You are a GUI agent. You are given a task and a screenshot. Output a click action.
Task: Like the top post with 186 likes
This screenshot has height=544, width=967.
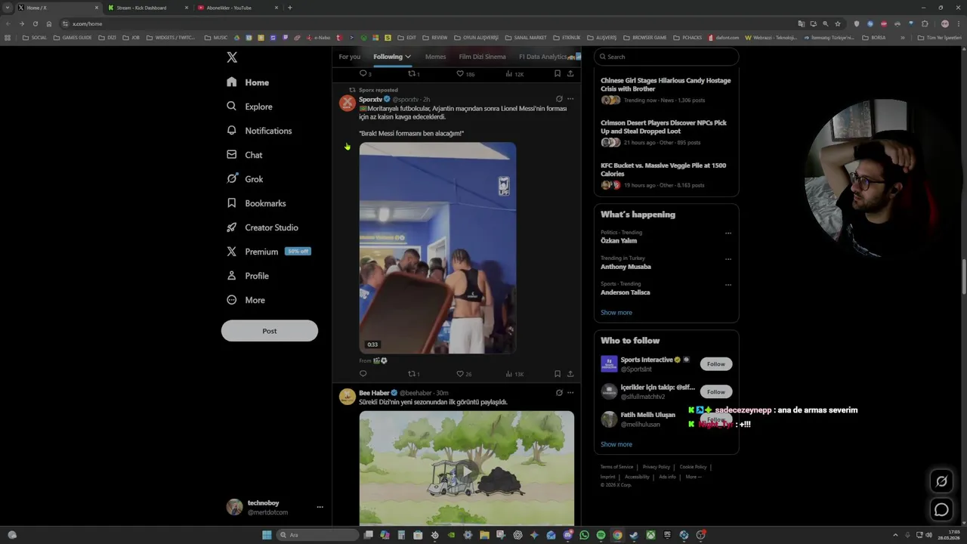465,74
